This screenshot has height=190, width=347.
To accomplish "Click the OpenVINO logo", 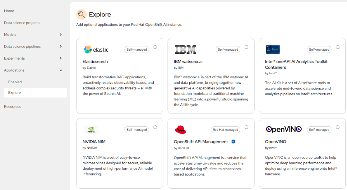I will click(284, 129).
